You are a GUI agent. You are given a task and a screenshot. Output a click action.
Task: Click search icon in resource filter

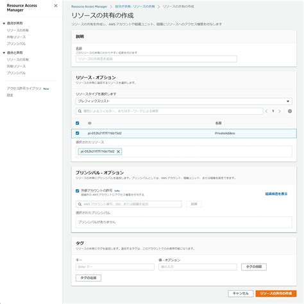pyautogui.click(x=80, y=111)
